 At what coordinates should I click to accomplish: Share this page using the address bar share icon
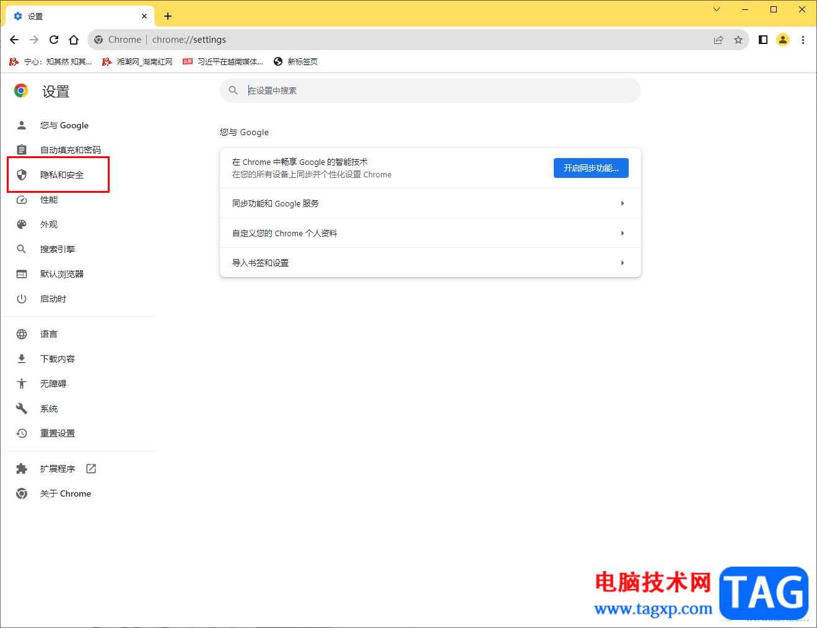pyautogui.click(x=719, y=40)
